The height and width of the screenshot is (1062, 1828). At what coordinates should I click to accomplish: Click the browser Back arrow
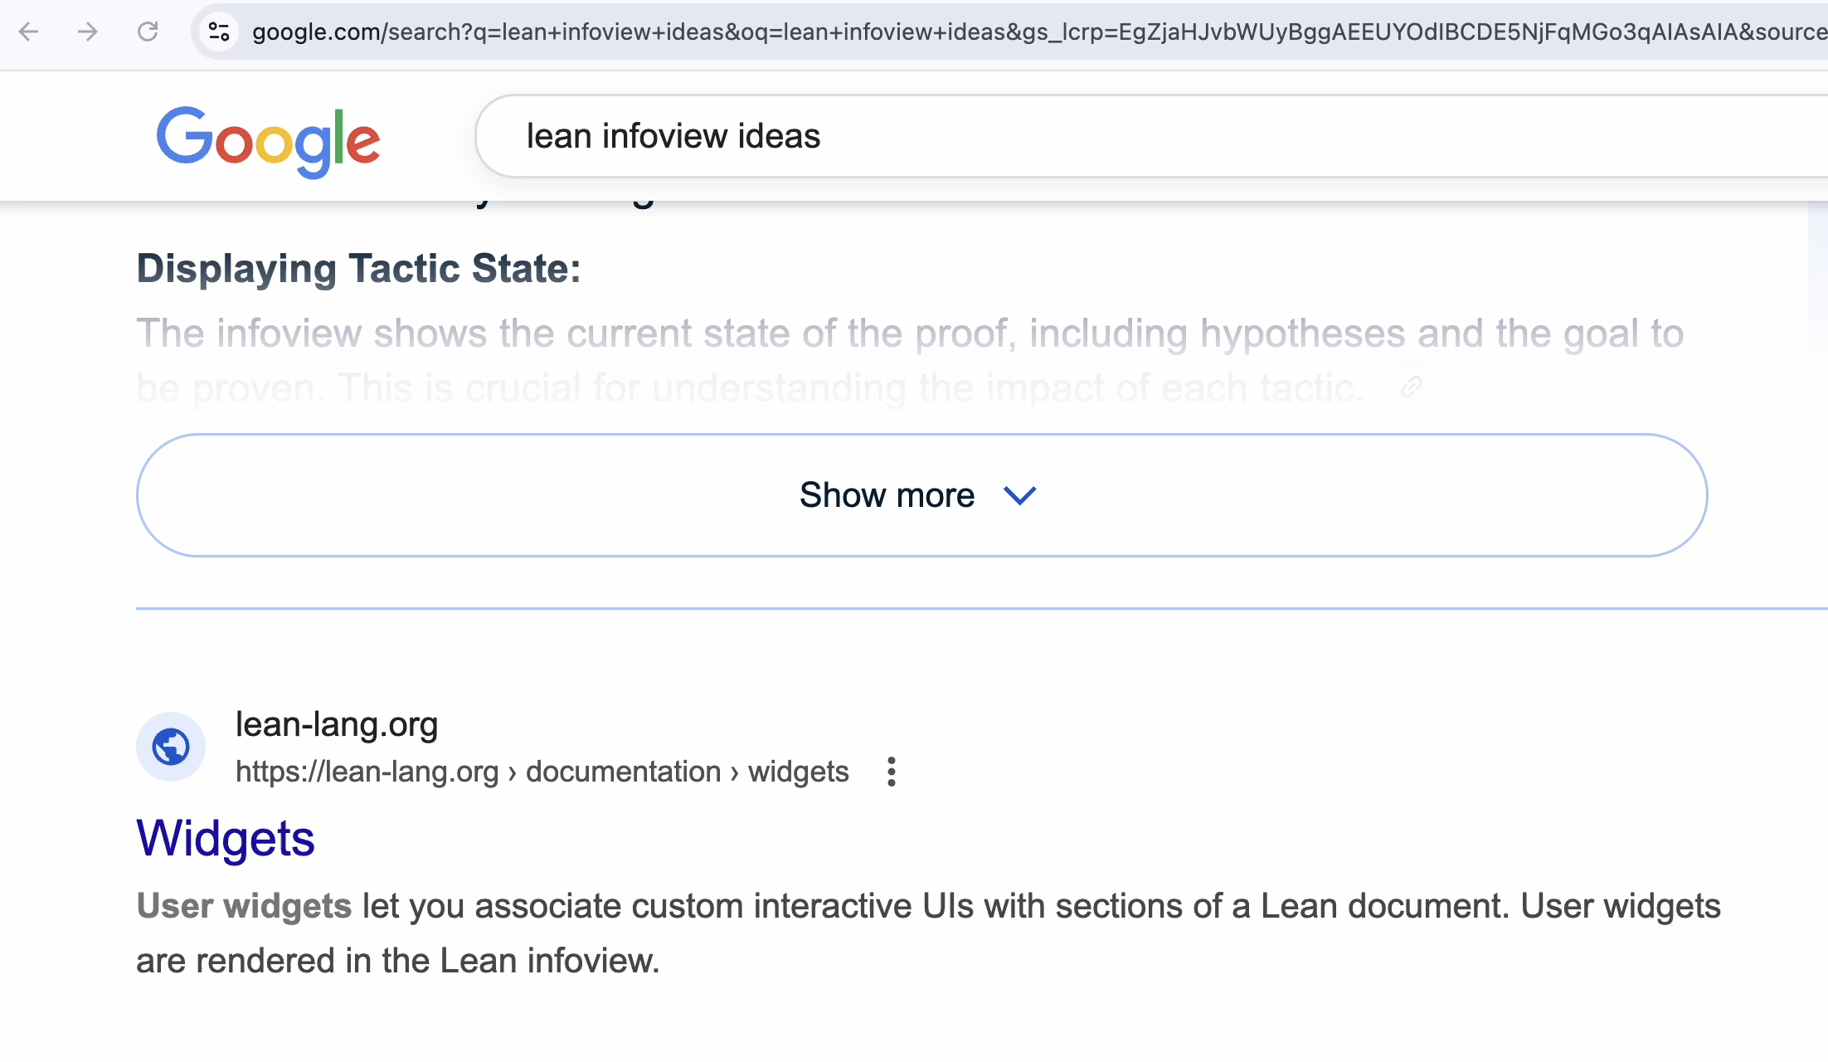(x=29, y=32)
